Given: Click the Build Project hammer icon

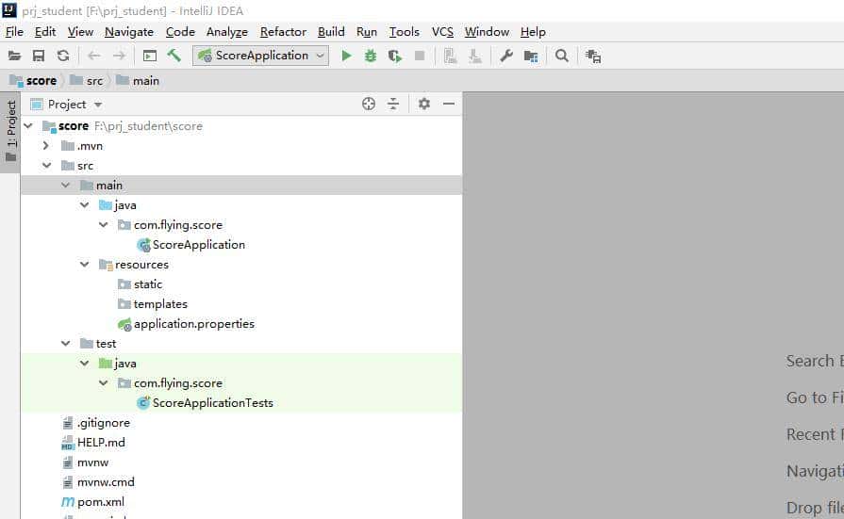Looking at the screenshot, I should [x=174, y=56].
